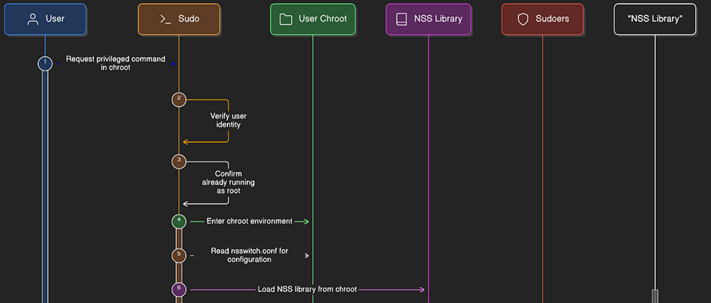Select the purple NSS Library participant box
Screen dimensions: 711x303
coord(428,19)
